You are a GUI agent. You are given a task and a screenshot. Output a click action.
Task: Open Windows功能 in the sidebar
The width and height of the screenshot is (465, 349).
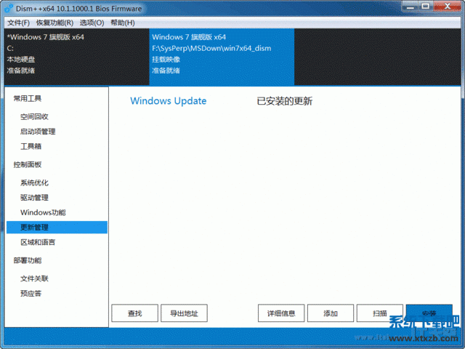pos(43,212)
